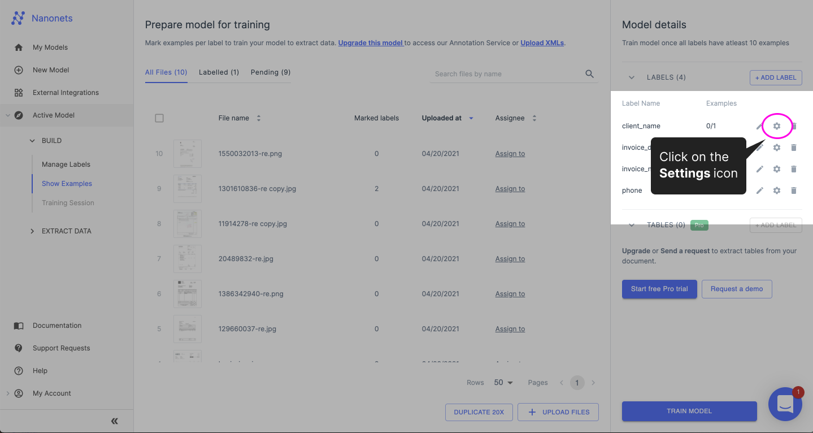Viewport: 813px width, 433px height.
Task: Edit the phone label
Action: (x=760, y=190)
